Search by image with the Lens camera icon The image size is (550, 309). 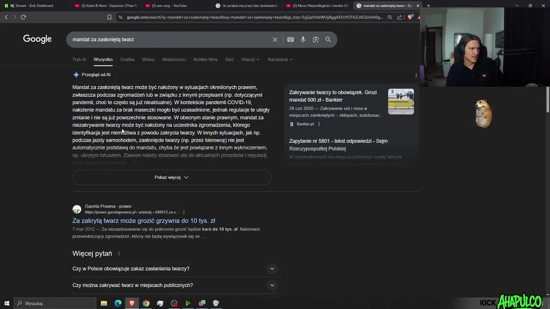pyautogui.click(x=316, y=39)
